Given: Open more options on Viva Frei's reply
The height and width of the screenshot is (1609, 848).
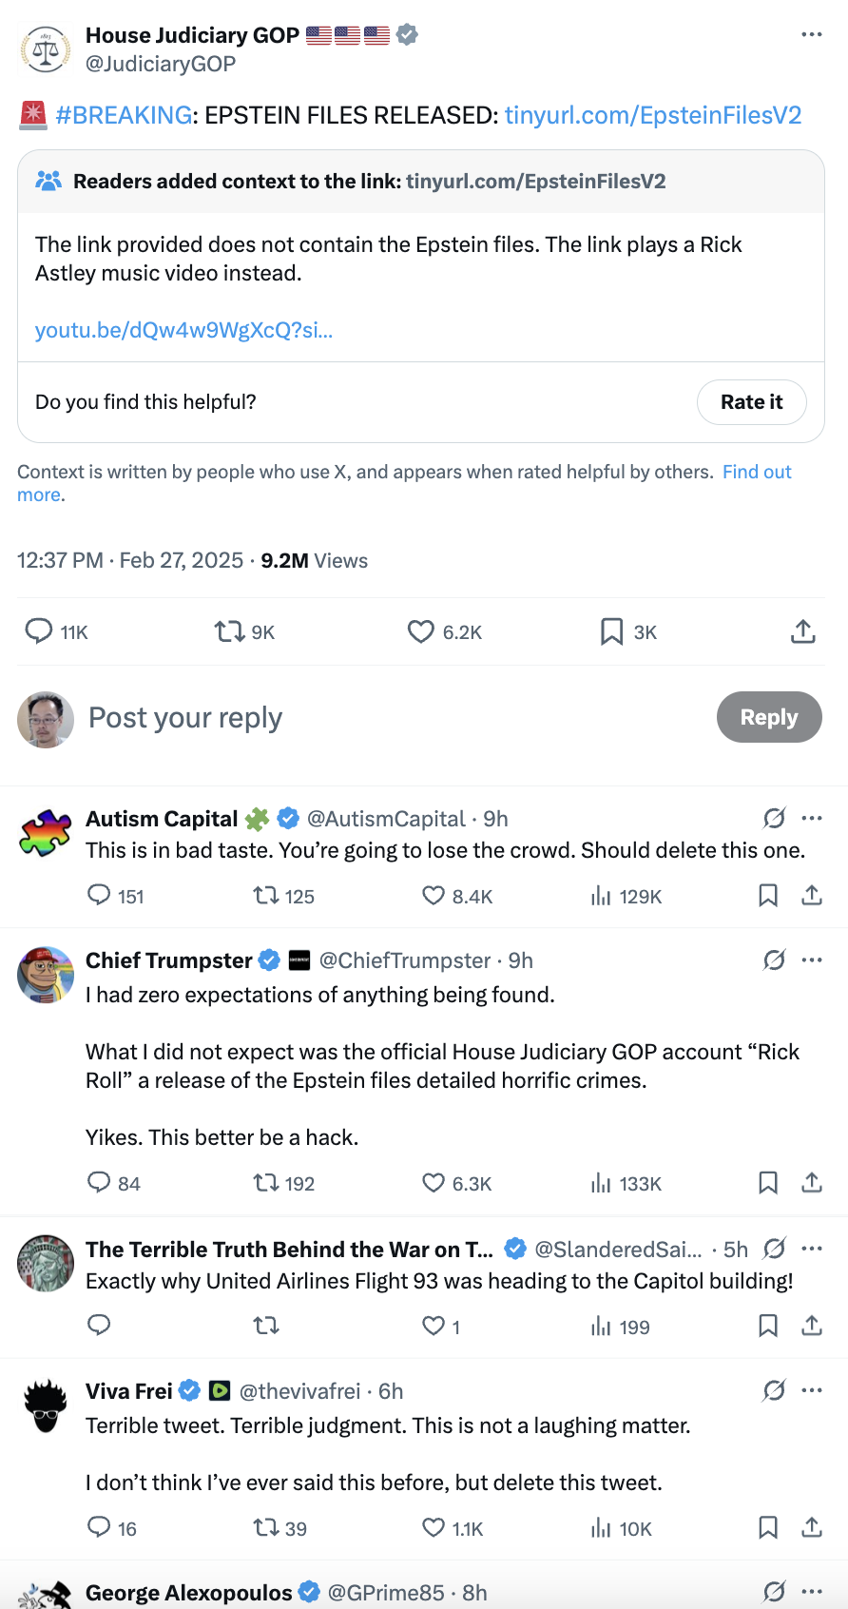Looking at the screenshot, I should click(x=812, y=1391).
